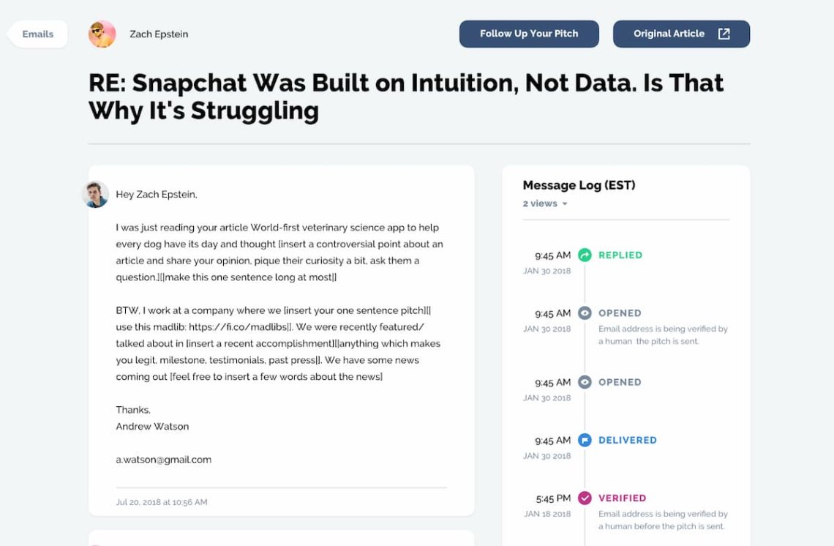Click the Jul 20, 2018 timestamp
This screenshot has height=546, width=834.
click(162, 502)
